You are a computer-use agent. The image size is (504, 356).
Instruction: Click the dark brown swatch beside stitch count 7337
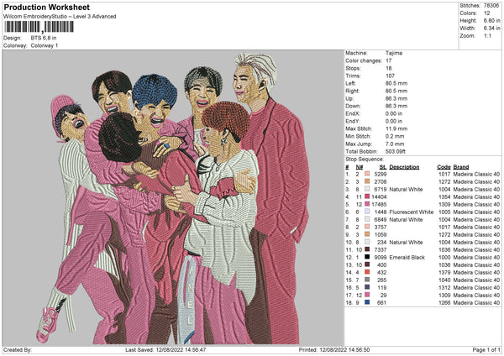tap(367, 249)
